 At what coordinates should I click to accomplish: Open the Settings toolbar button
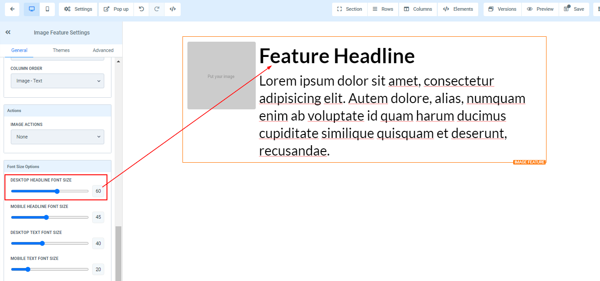pyautogui.click(x=78, y=9)
